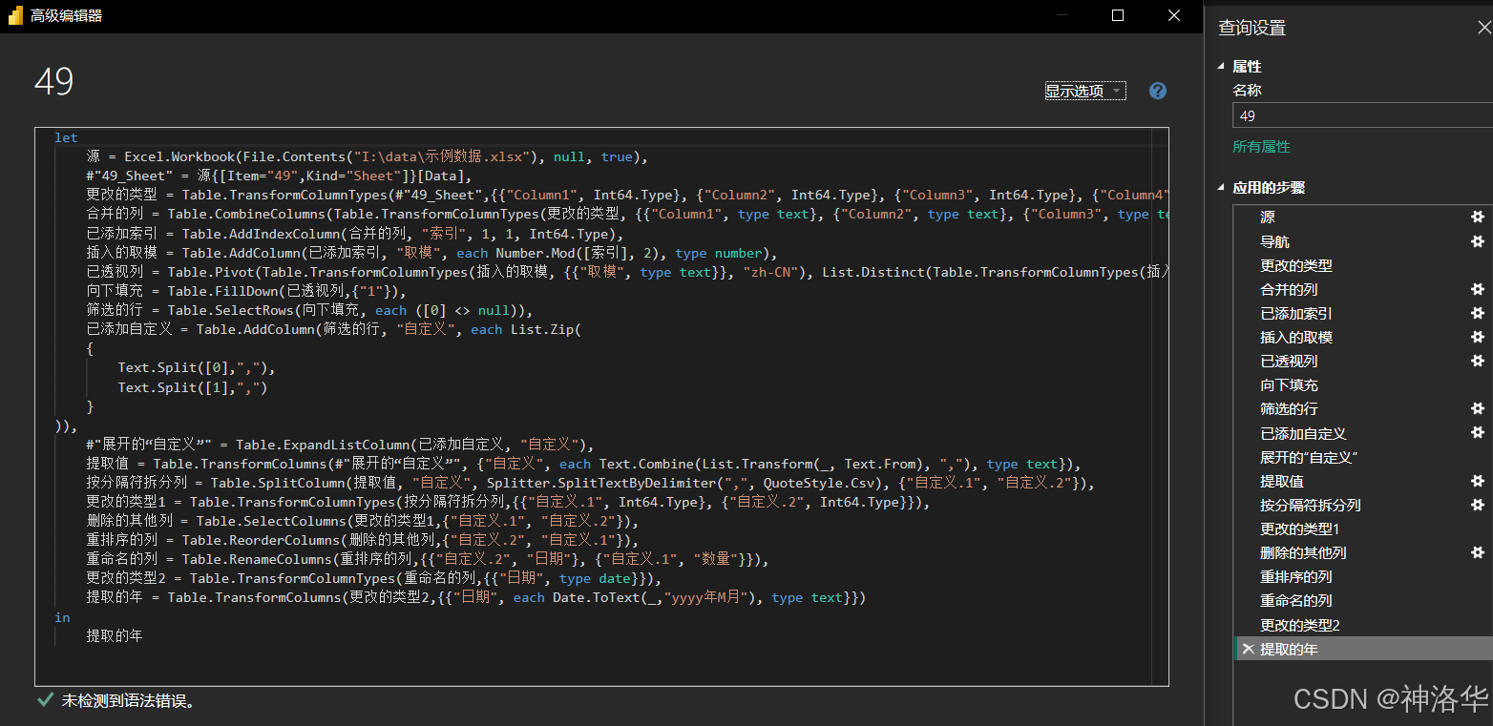The image size is (1493, 726).
Task: Close the 查询设置 pane
Action: coord(1483,29)
